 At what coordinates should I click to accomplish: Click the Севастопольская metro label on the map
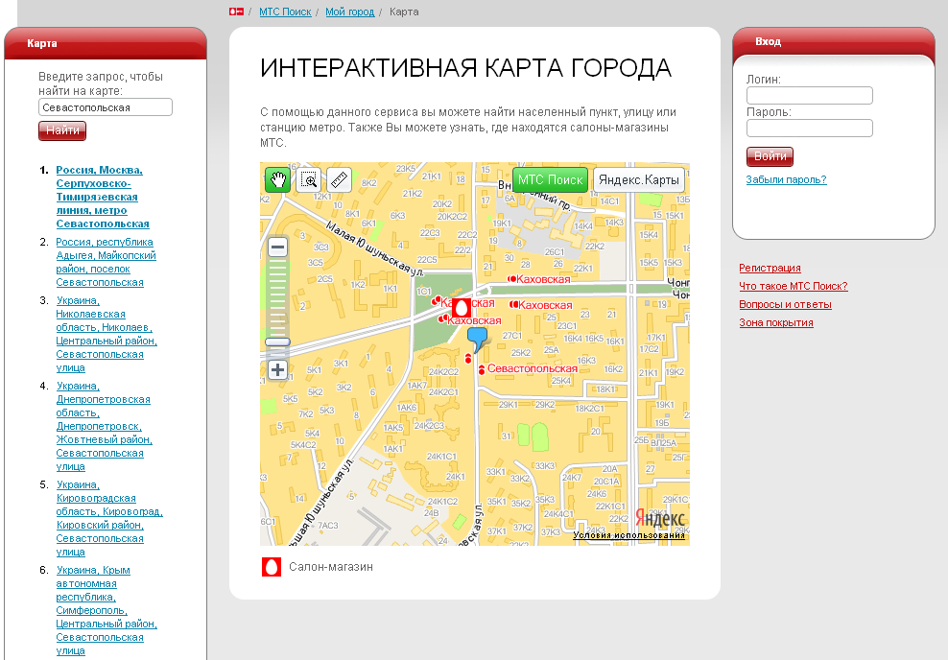[x=532, y=368]
